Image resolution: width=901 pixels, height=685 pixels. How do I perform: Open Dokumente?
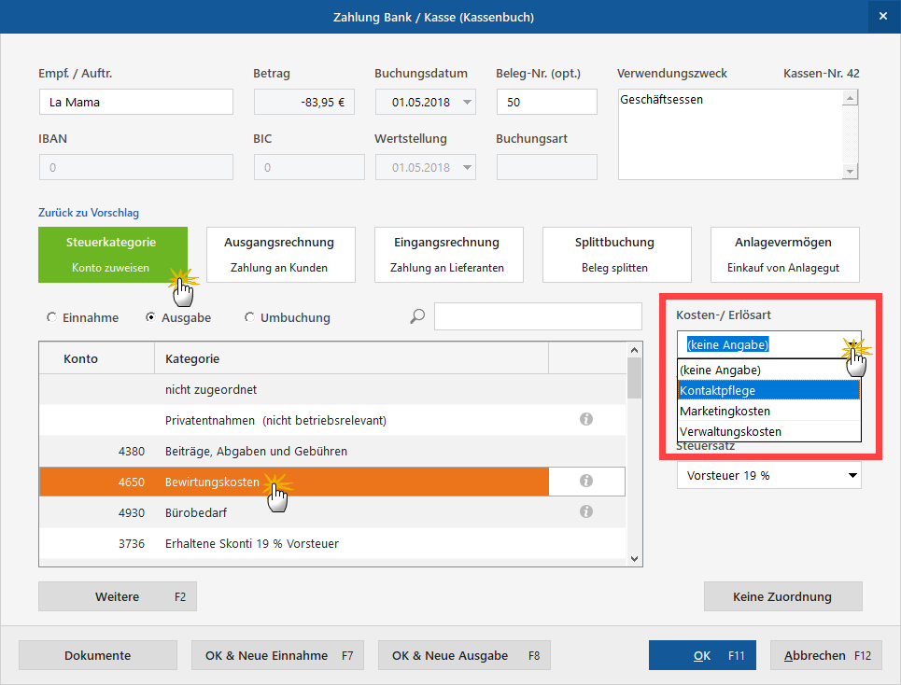tap(98, 655)
